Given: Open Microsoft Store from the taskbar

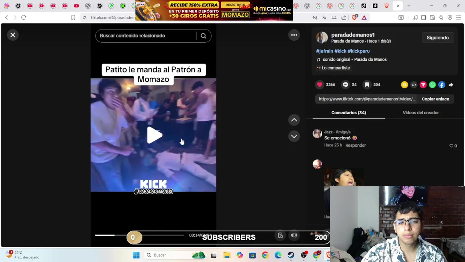Looking at the screenshot, I should pyautogui.click(x=252, y=255).
